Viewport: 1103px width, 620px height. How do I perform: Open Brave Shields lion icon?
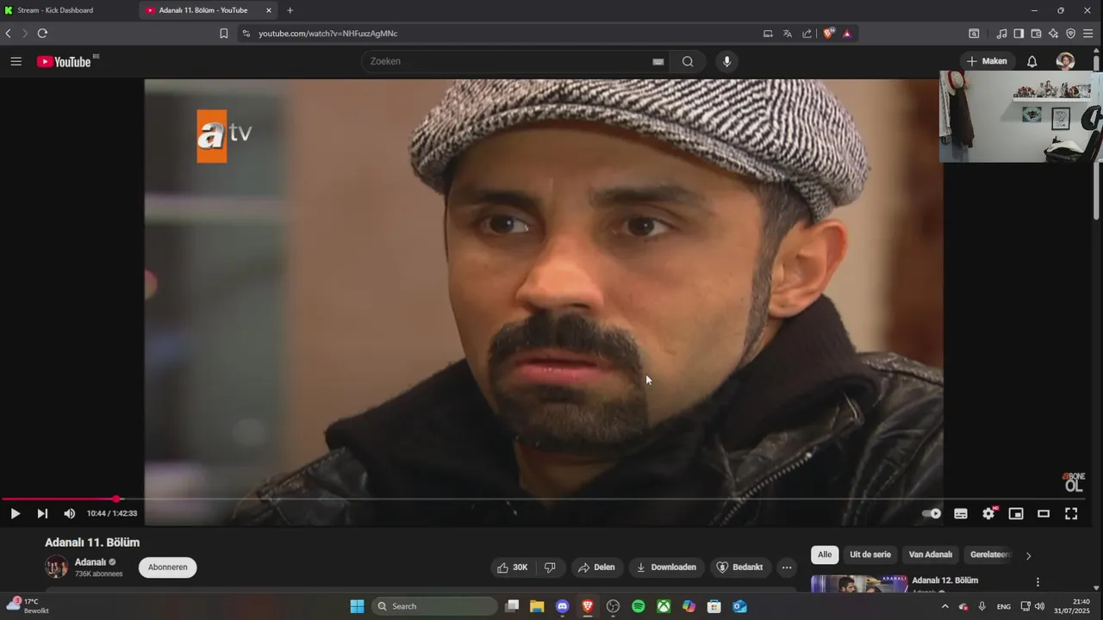828,34
